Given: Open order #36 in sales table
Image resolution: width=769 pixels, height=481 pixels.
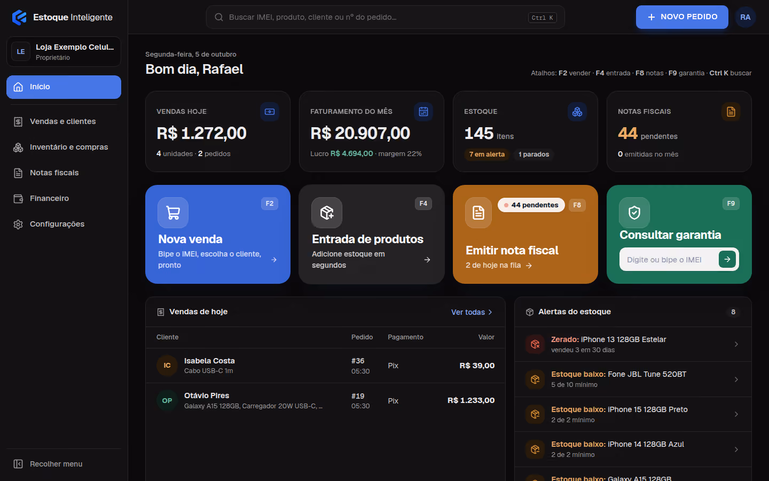Looking at the screenshot, I should tap(325, 366).
